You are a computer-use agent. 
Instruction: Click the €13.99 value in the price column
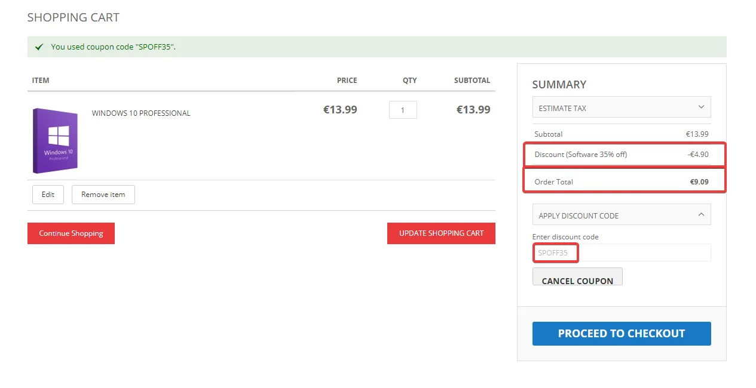click(x=340, y=110)
